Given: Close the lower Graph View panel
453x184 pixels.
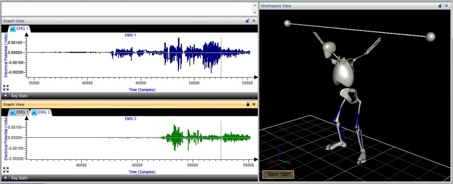Looking at the screenshot, I should click(x=254, y=104).
